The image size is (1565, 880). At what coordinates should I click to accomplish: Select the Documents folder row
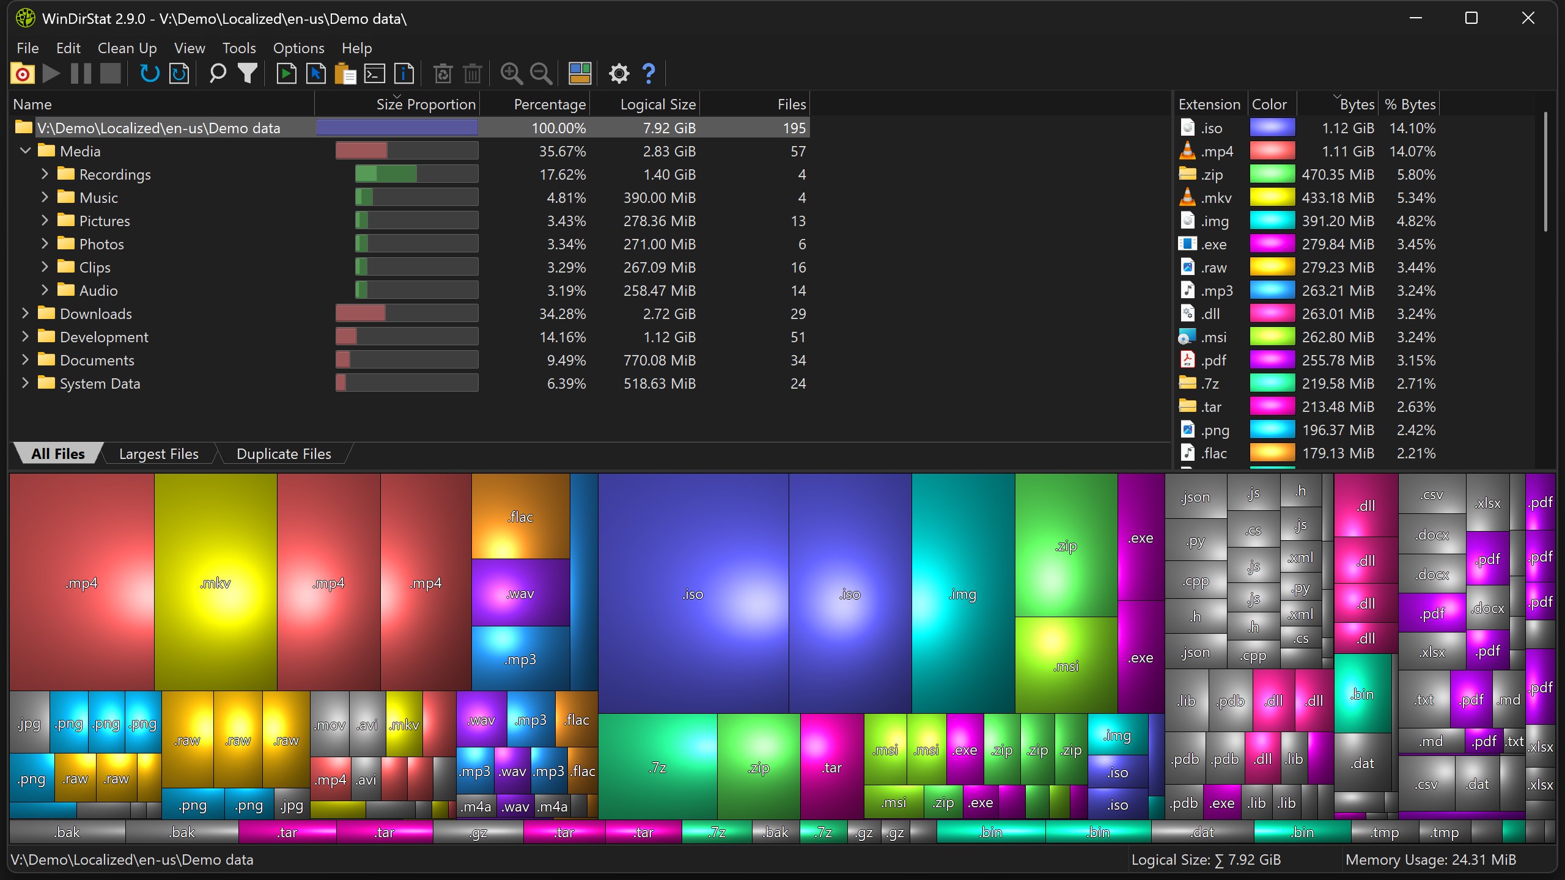click(409, 360)
